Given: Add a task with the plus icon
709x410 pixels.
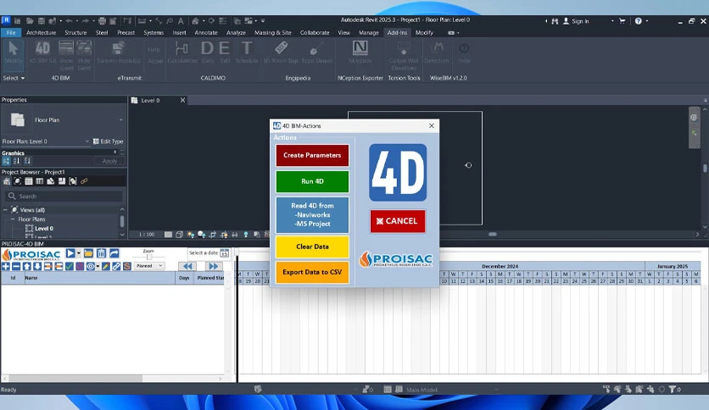Looking at the screenshot, I should [x=5, y=266].
